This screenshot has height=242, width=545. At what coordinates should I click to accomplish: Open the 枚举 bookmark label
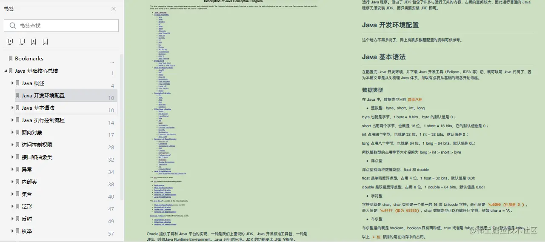tap(27, 231)
